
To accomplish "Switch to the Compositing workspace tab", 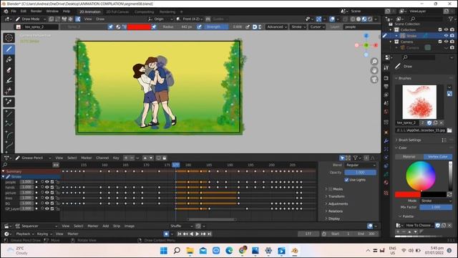I will (x=145, y=11).
